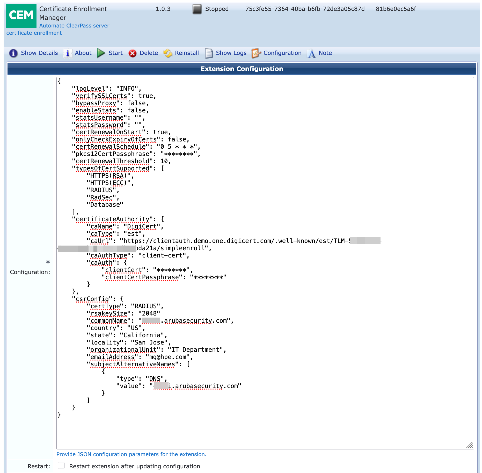Click the "certRenewalSchedule" cron value
The width and height of the screenshot is (482, 473).
[x=177, y=147]
